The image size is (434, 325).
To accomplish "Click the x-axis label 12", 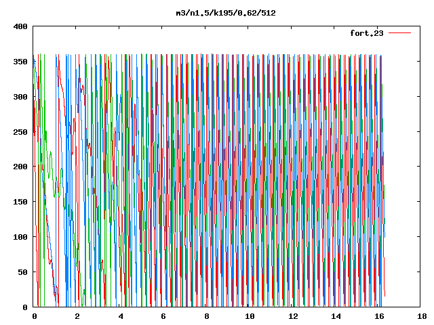I will (293, 316).
